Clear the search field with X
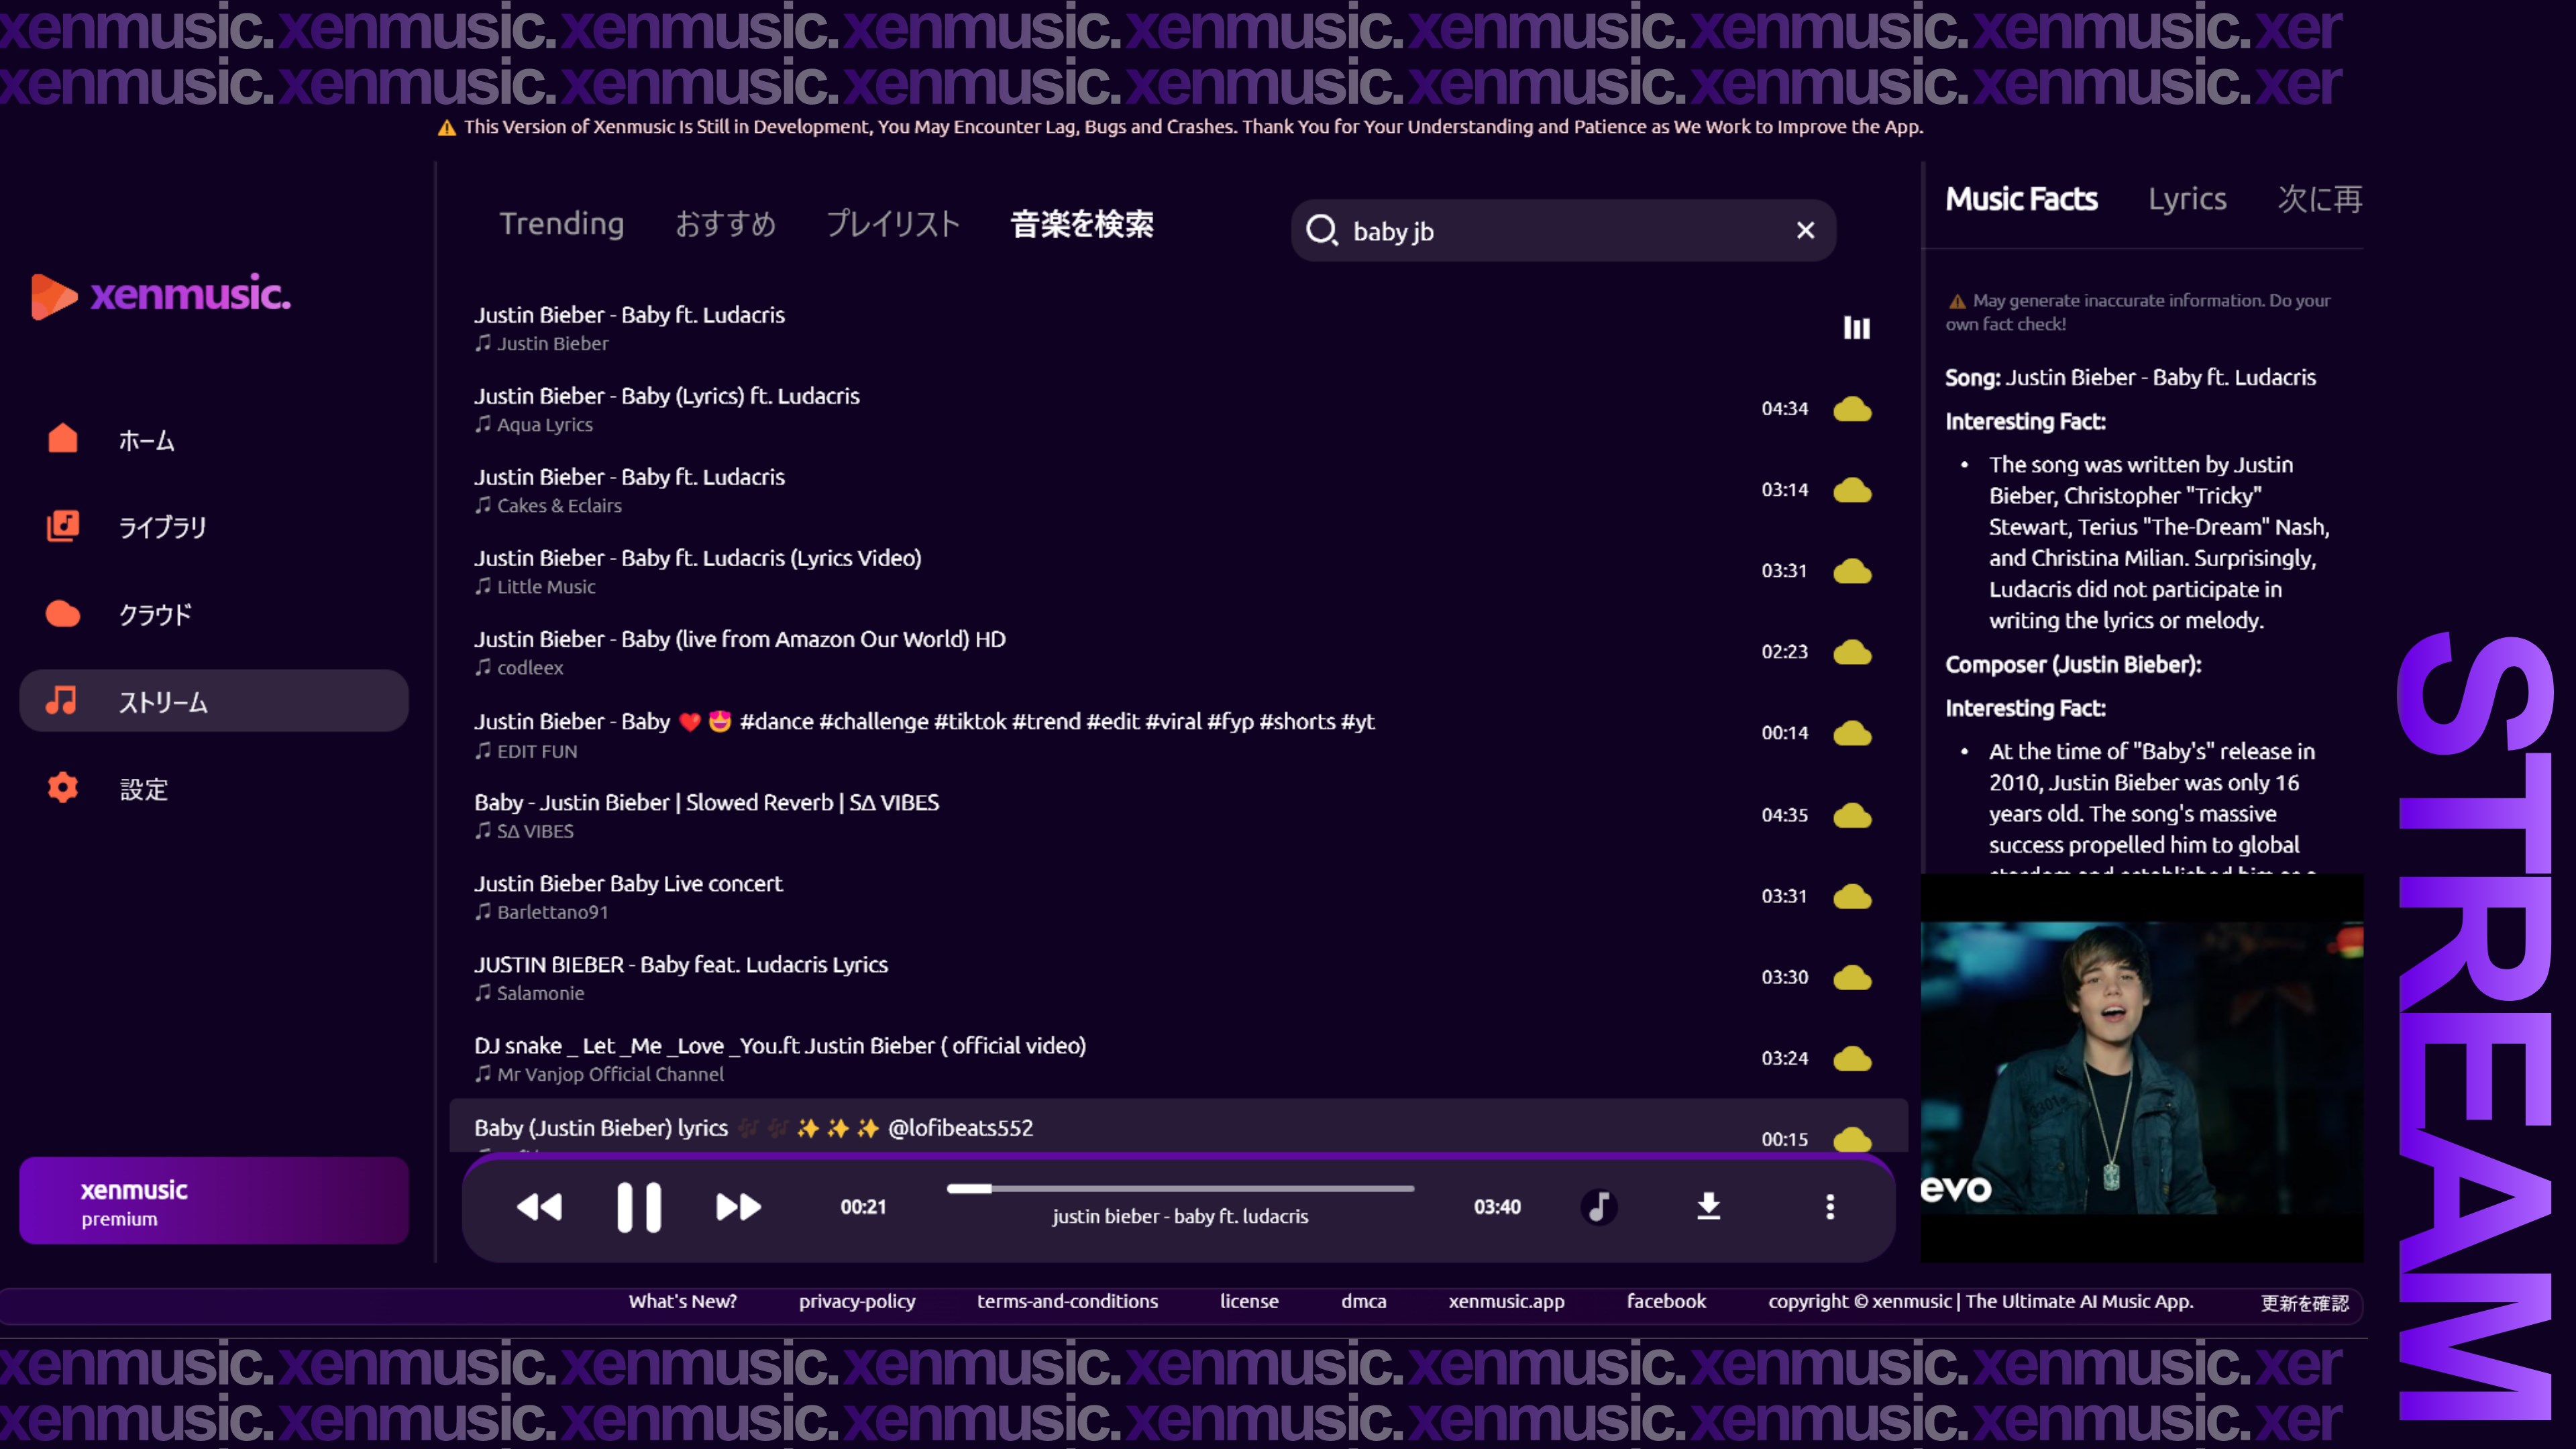The image size is (2576, 1449). click(1805, 231)
